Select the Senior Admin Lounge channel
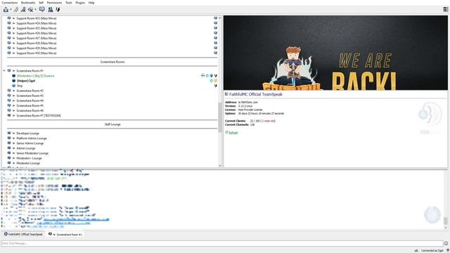This screenshot has width=450, height=253. pyautogui.click(x=30, y=143)
